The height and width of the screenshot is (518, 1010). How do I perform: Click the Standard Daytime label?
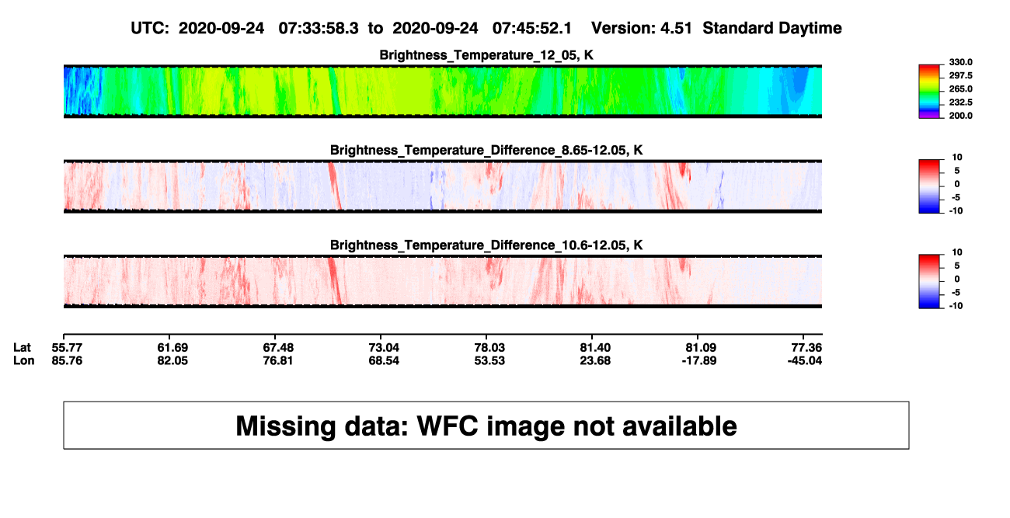point(772,28)
